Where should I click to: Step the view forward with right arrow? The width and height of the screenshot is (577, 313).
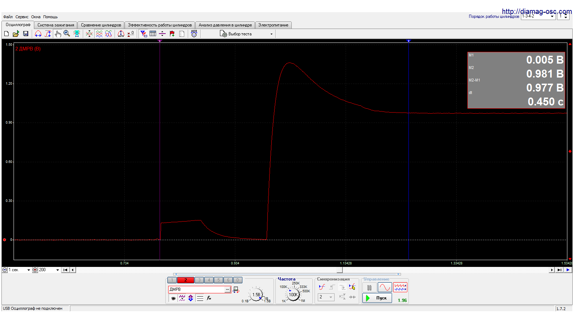coord(552,270)
